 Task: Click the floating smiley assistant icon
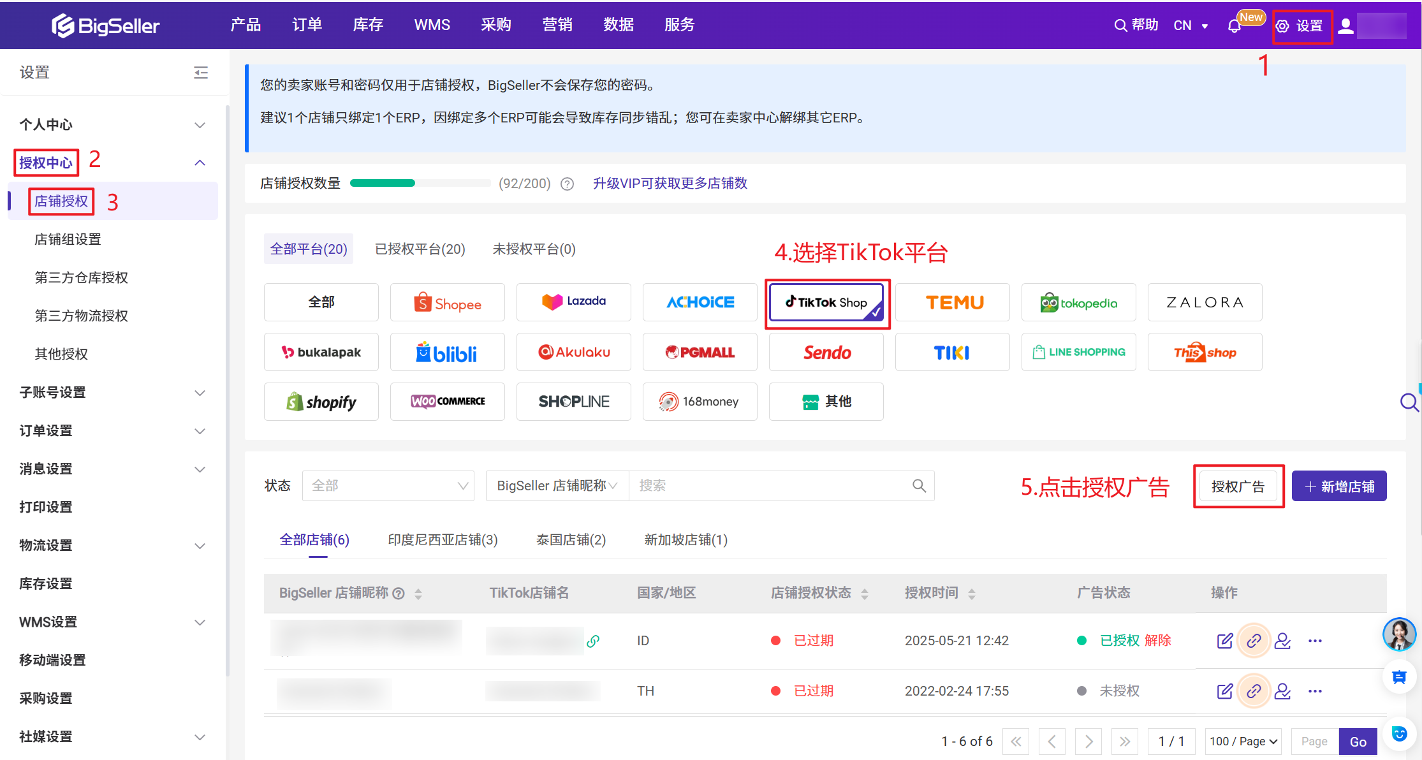coord(1400,734)
